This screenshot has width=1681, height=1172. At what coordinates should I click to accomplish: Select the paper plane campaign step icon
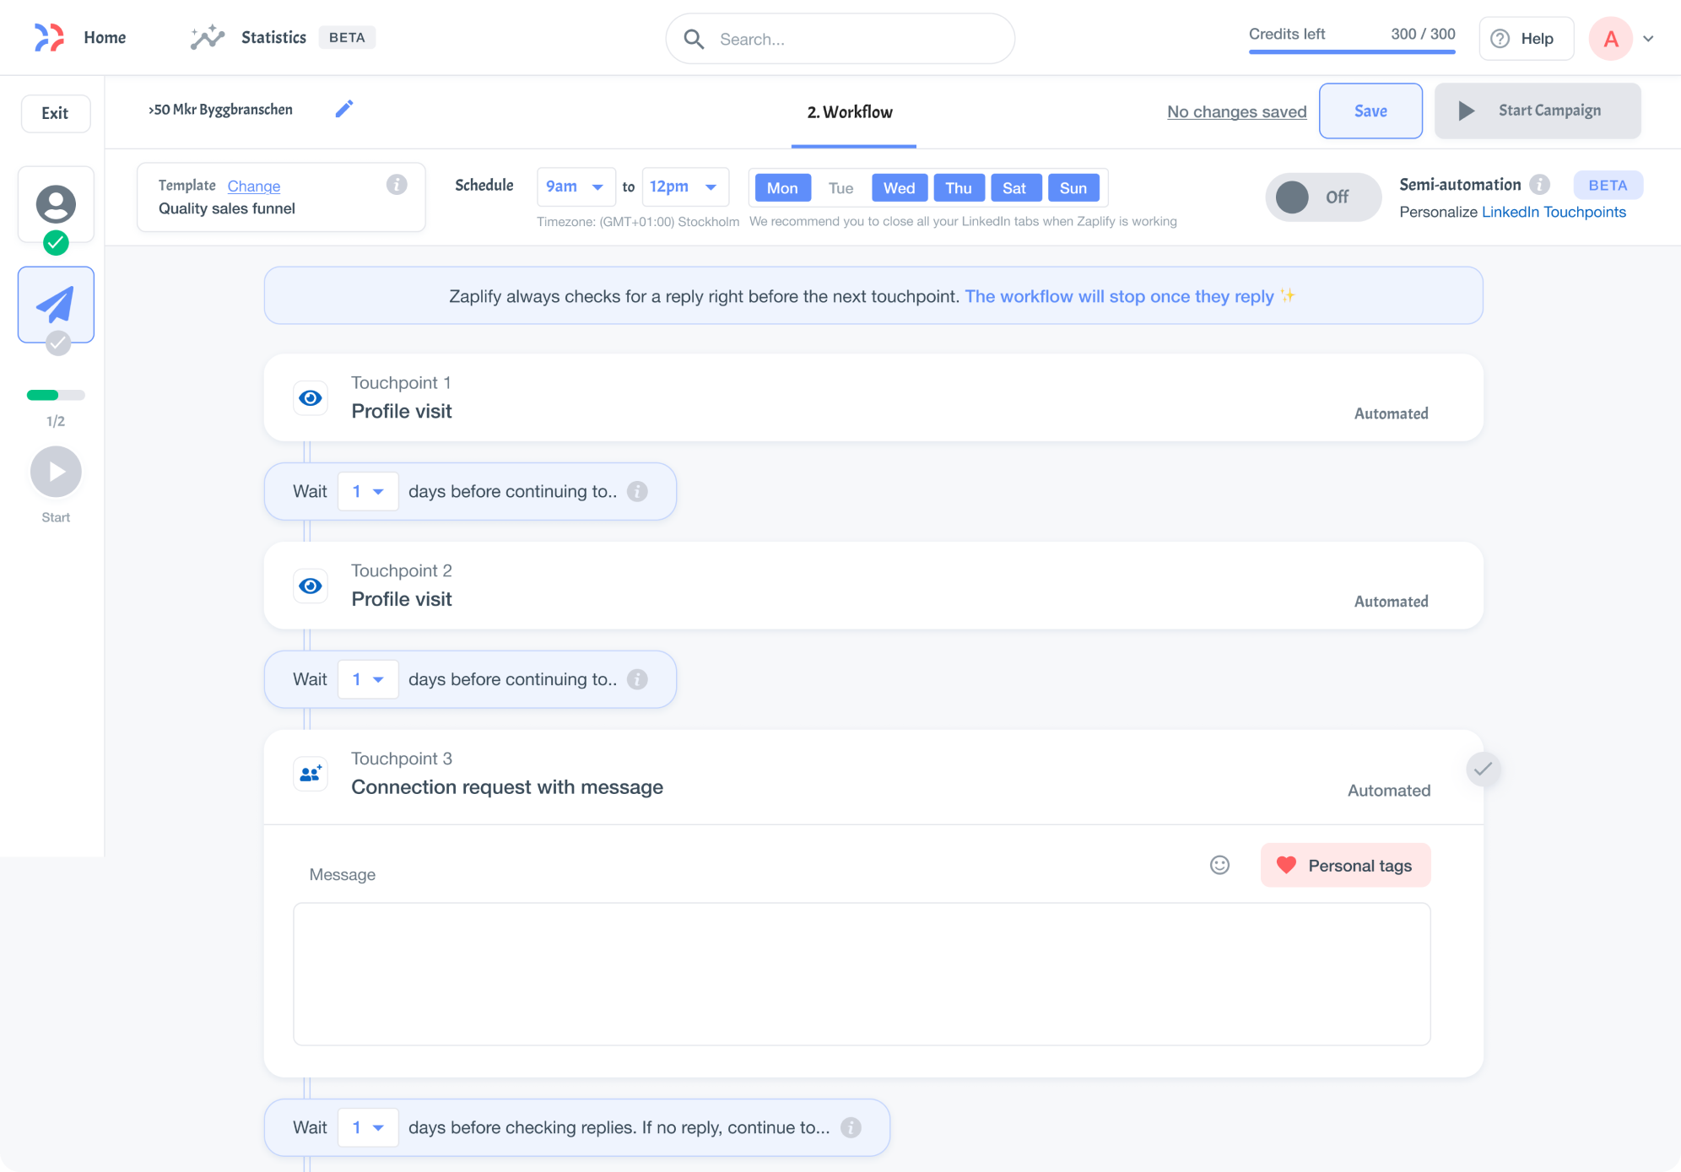coord(56,304)
